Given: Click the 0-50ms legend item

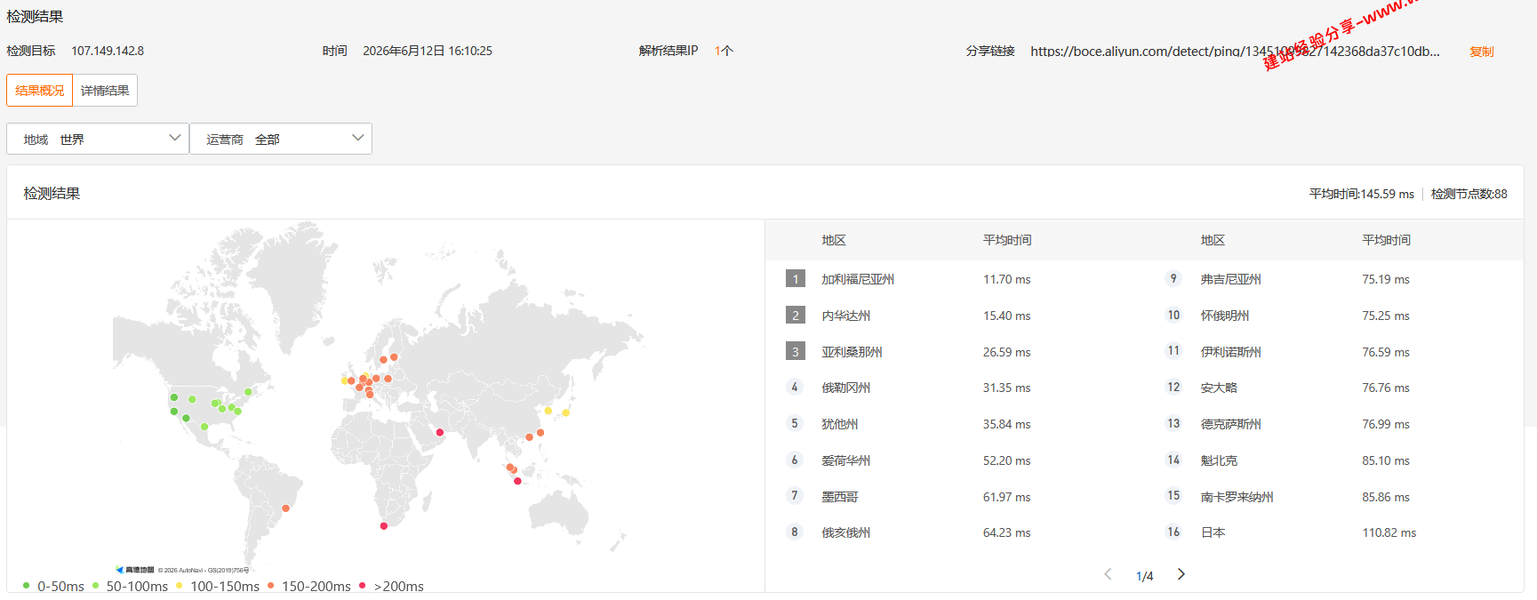Looking at the screenshot, I should [x=53, y=587].
